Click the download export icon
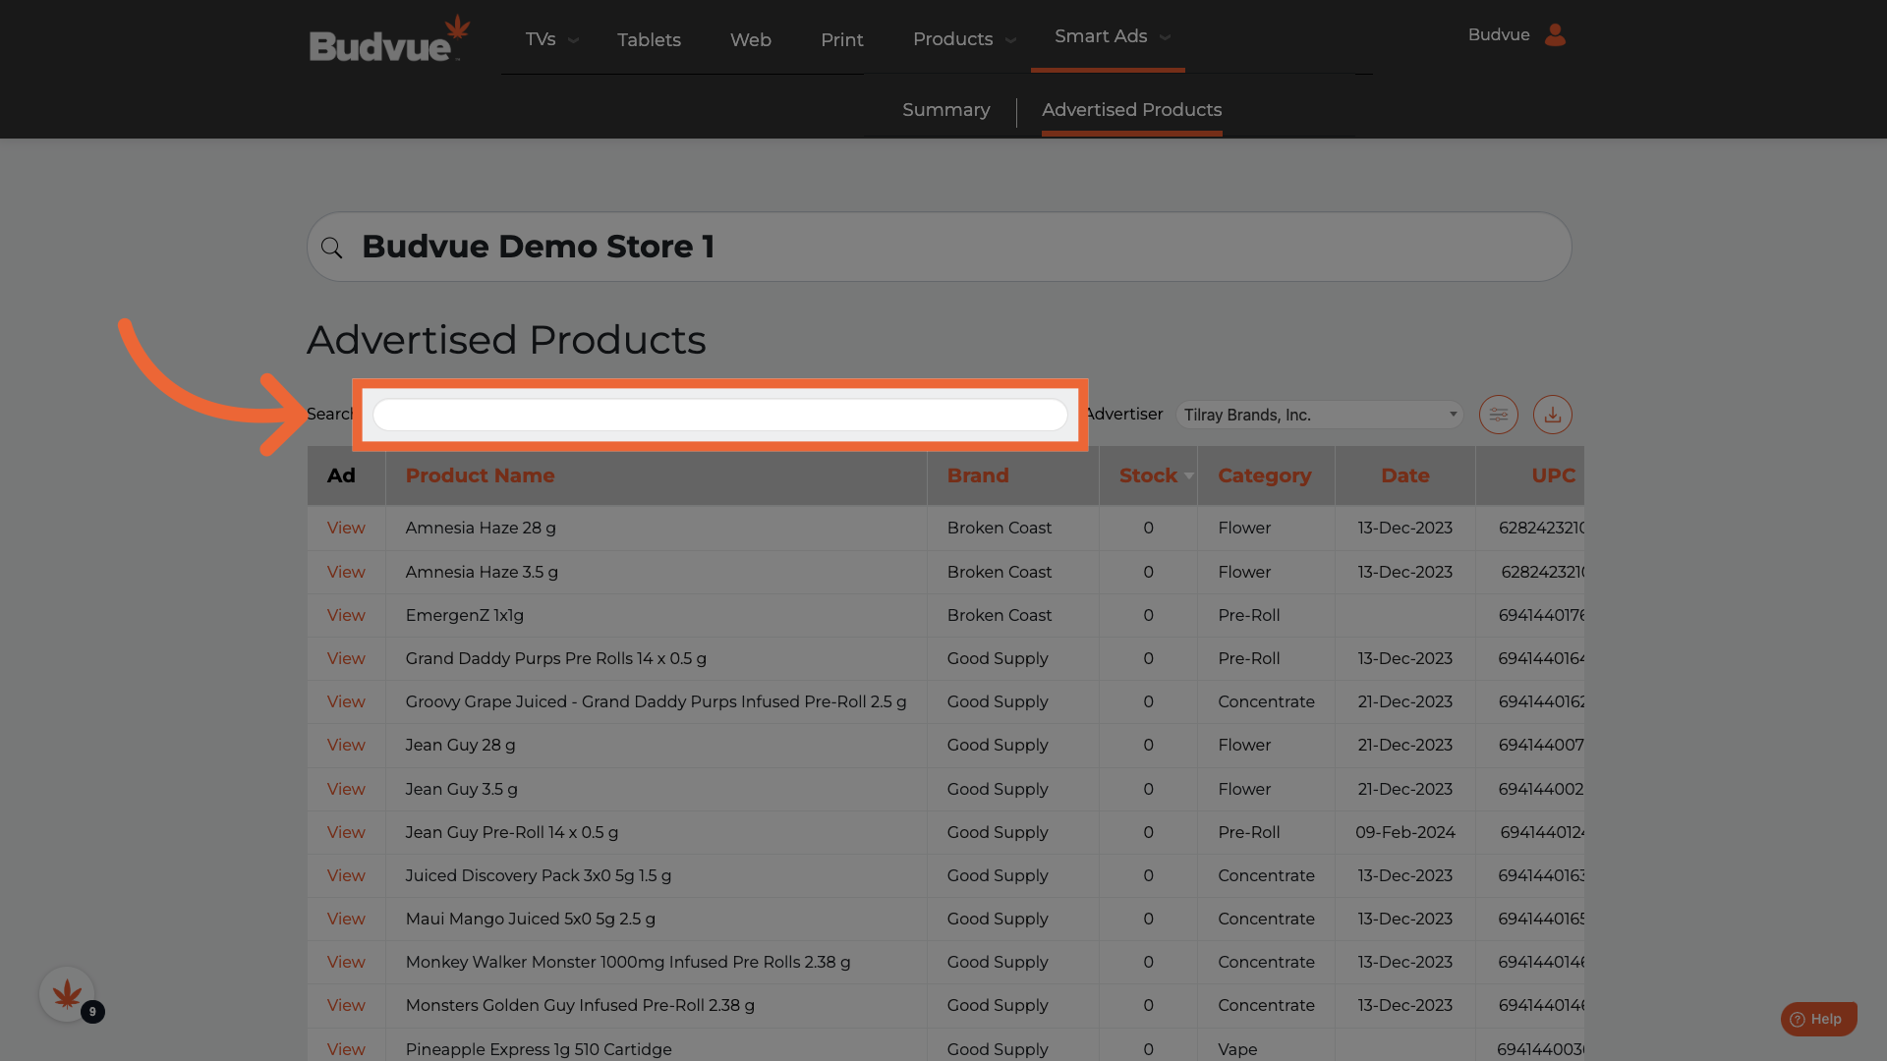Image resolution: width=1887 pixels, height=1061 pixels. (x=1552, y=415)
